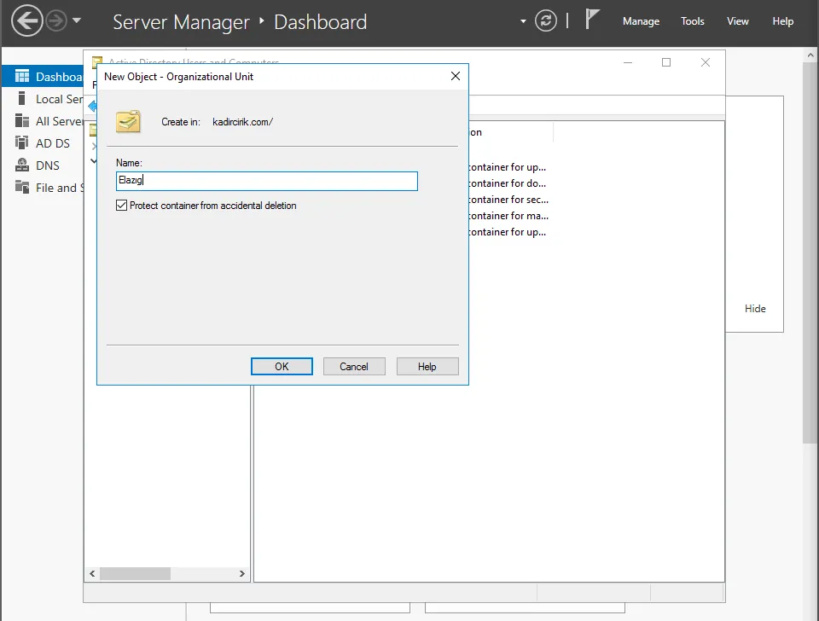Image resolution: width=819 pixels, height=621 pixels.
Task: Open the Help menu in Server Manager
Action: (x=782, y=21)
